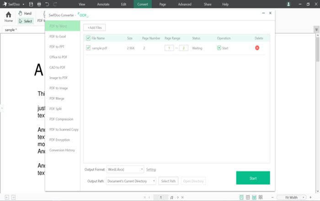Switch to two-page view icon
Viewport: 320px width, 201px height.
click(x=248, y=197)
